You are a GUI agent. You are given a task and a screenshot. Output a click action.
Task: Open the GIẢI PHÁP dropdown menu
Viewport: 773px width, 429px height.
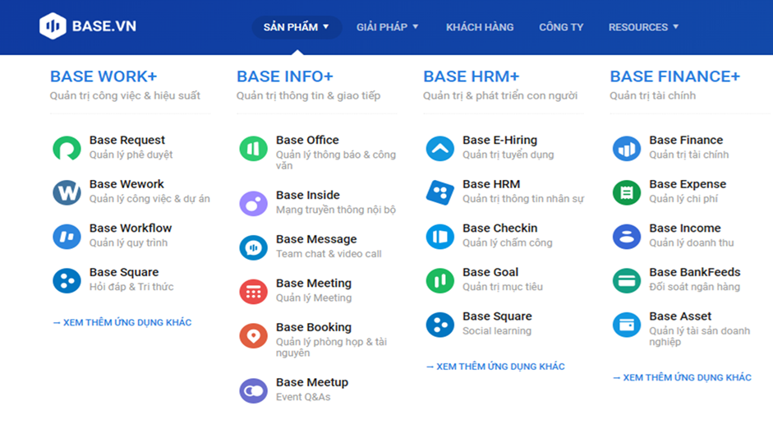click(388, 27)
